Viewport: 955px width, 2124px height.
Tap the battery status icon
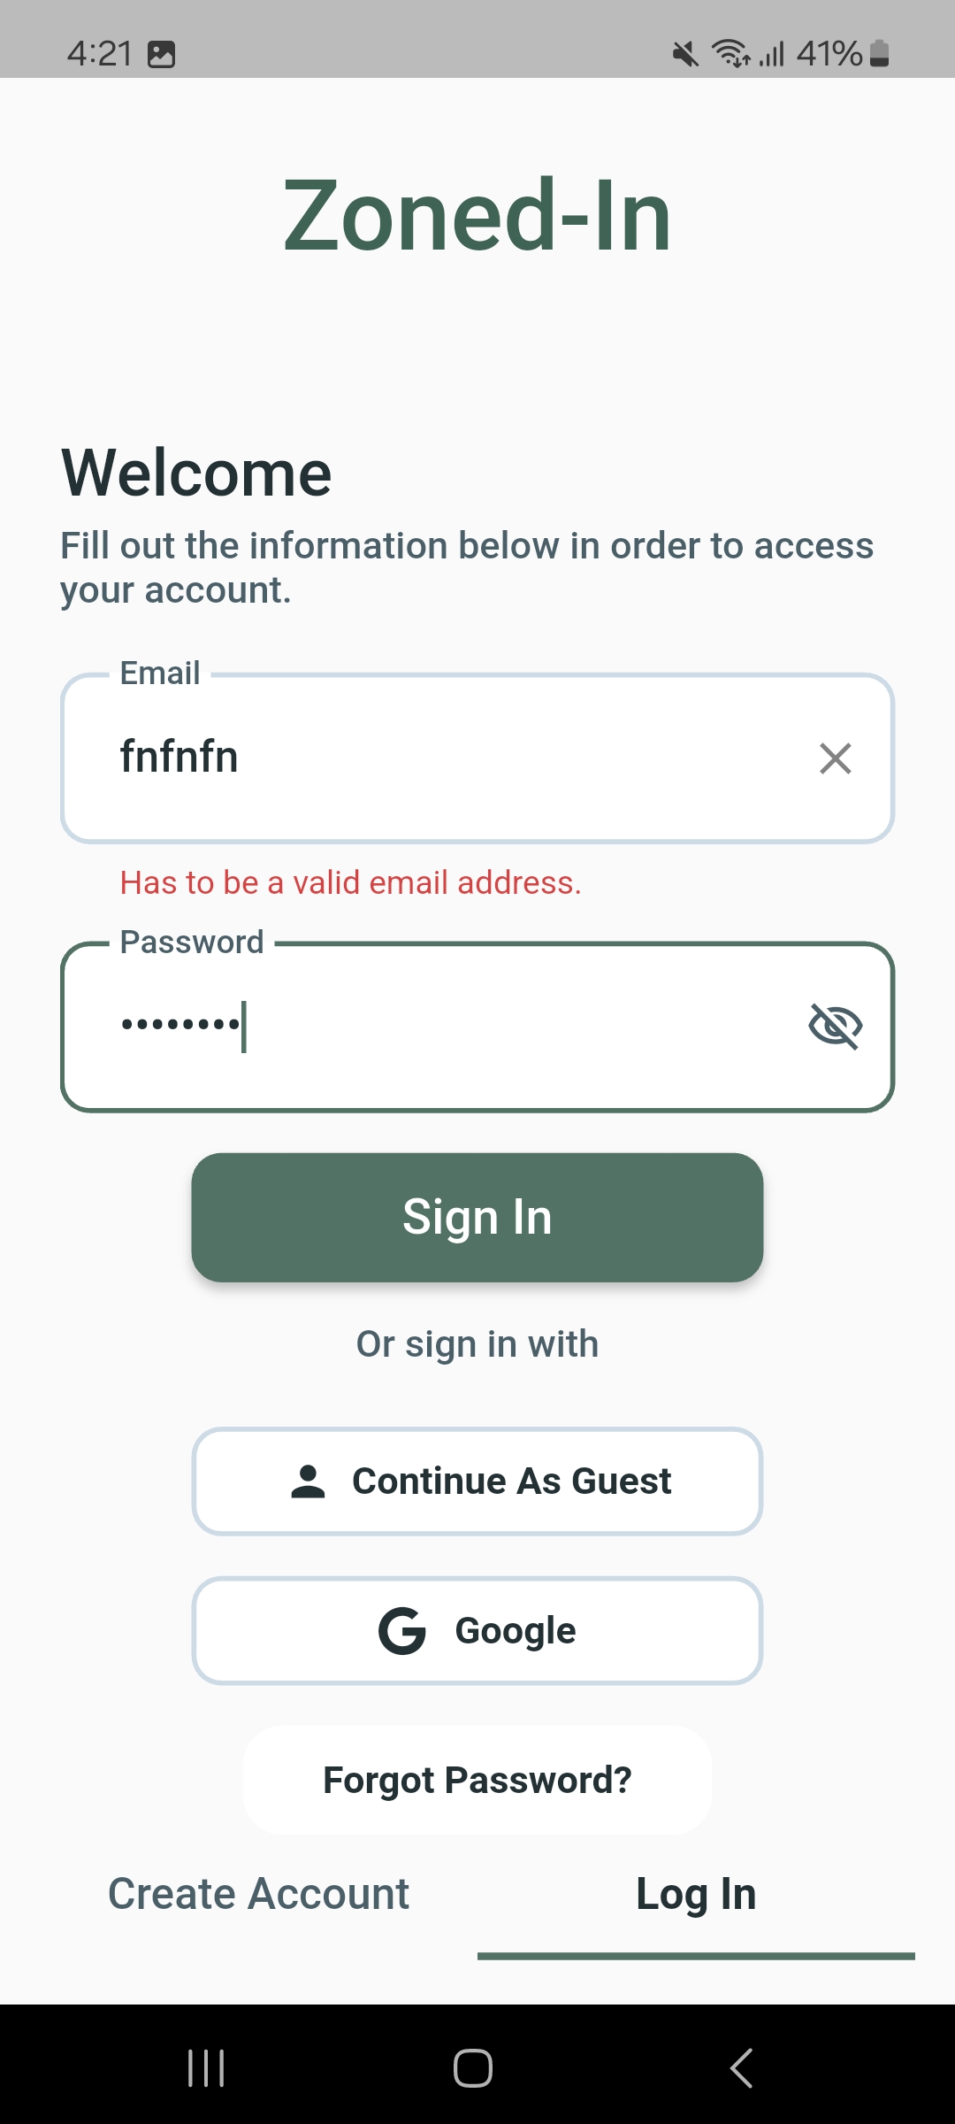(879, 54)
